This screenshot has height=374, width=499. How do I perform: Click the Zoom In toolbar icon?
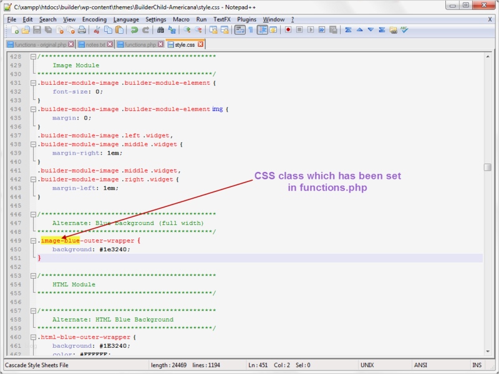[187, 30]
